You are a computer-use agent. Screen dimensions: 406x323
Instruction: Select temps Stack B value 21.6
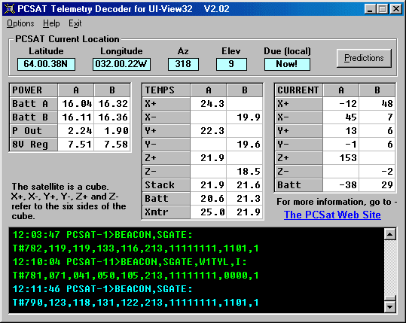245,184
